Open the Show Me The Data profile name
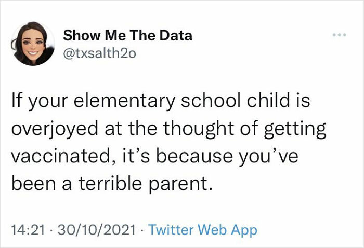 pyautogui.click(x=127, y=36)
